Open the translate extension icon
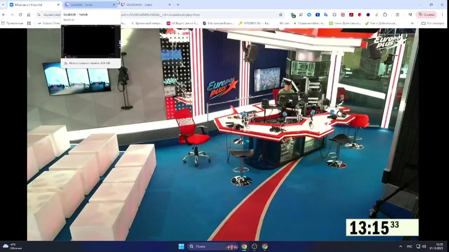 click(326, 15)
